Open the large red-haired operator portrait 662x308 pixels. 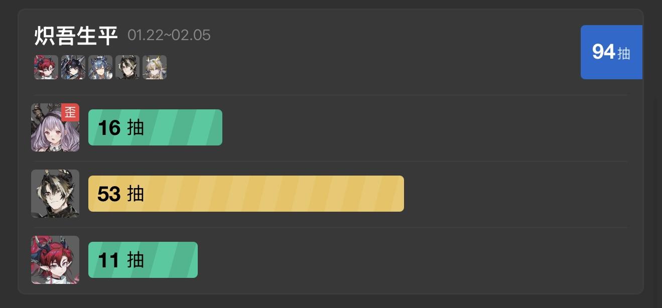click(55, 260)
